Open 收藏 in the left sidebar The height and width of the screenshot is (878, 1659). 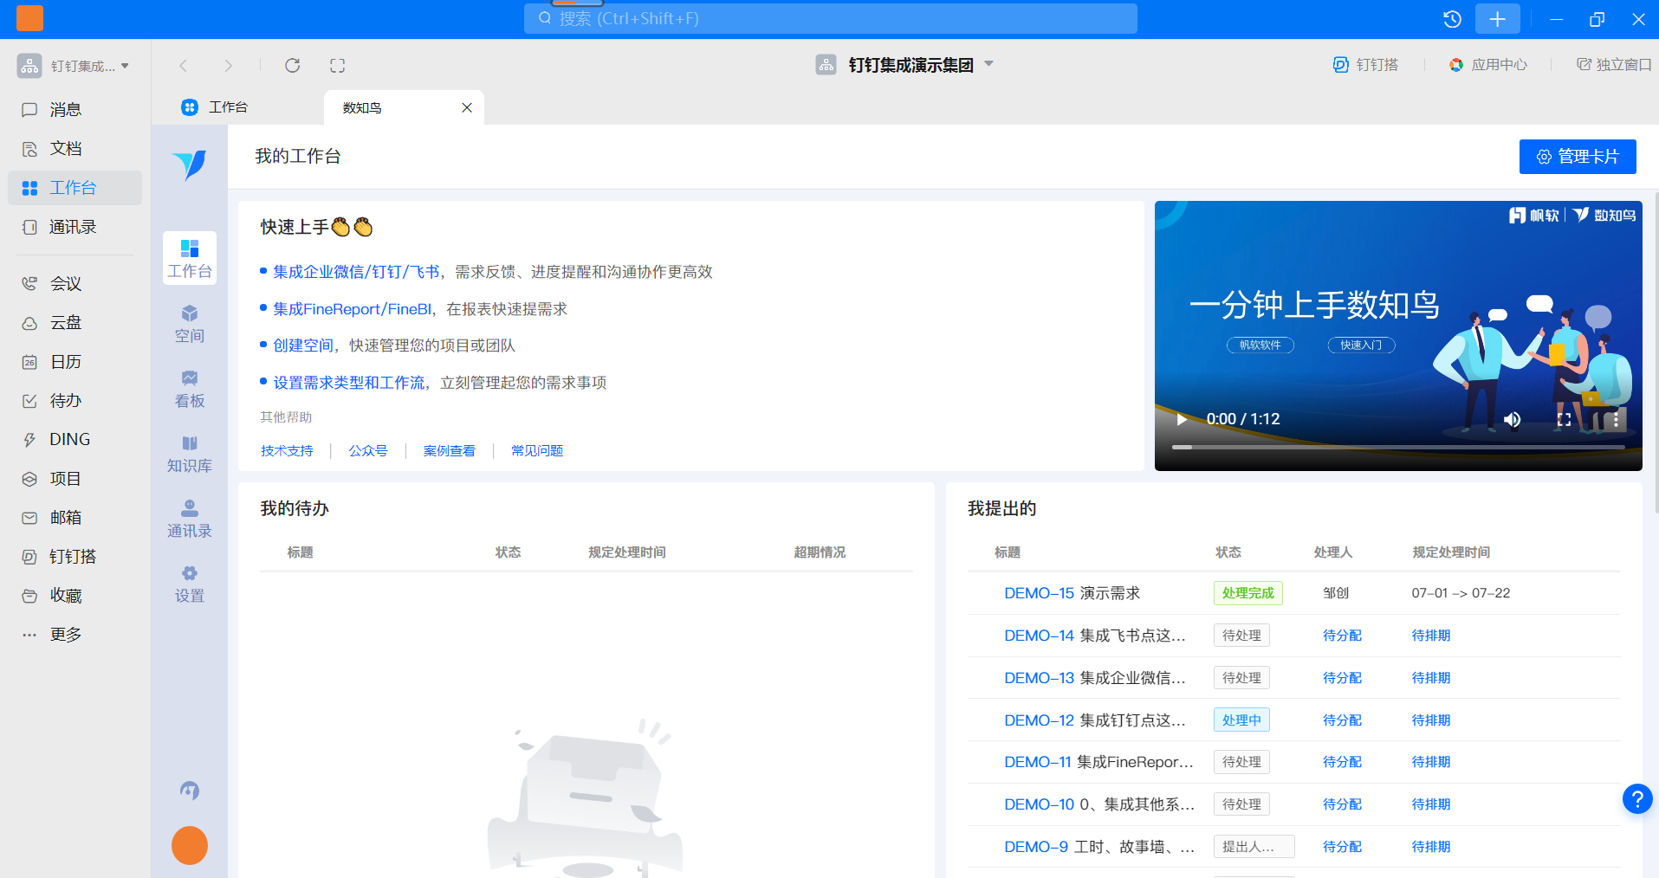coord(74,596)
